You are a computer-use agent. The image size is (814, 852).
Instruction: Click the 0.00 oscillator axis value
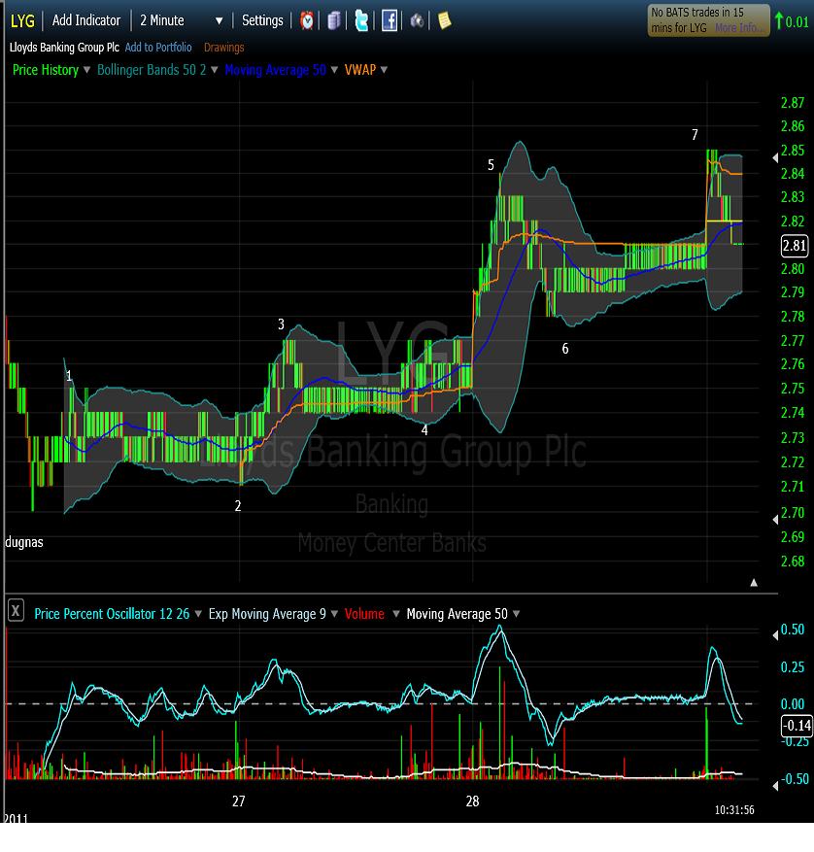pyautogui.click(x=793, y=704)
